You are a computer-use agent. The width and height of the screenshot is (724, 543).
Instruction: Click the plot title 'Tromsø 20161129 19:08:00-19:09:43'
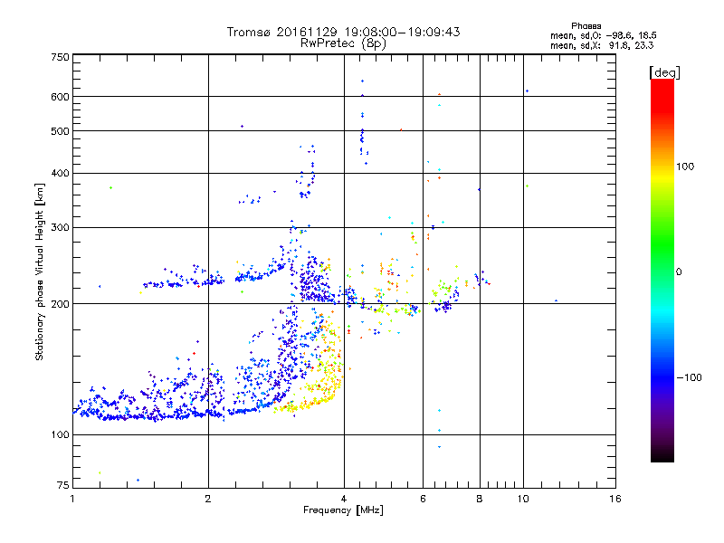click(343, 32)
